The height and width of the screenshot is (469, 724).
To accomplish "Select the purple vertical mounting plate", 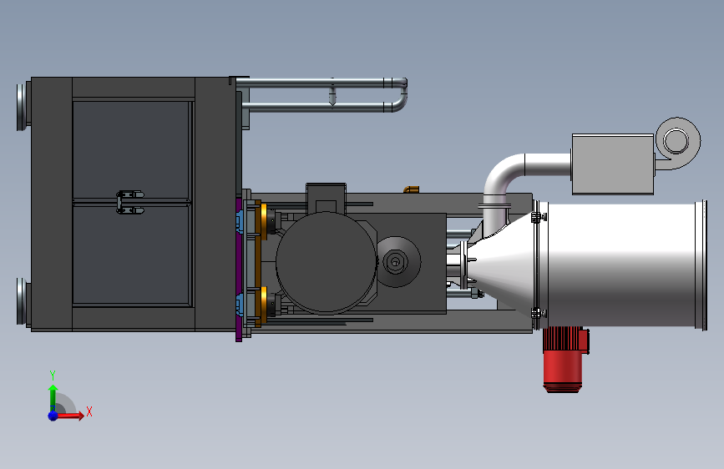I will 239,270.
